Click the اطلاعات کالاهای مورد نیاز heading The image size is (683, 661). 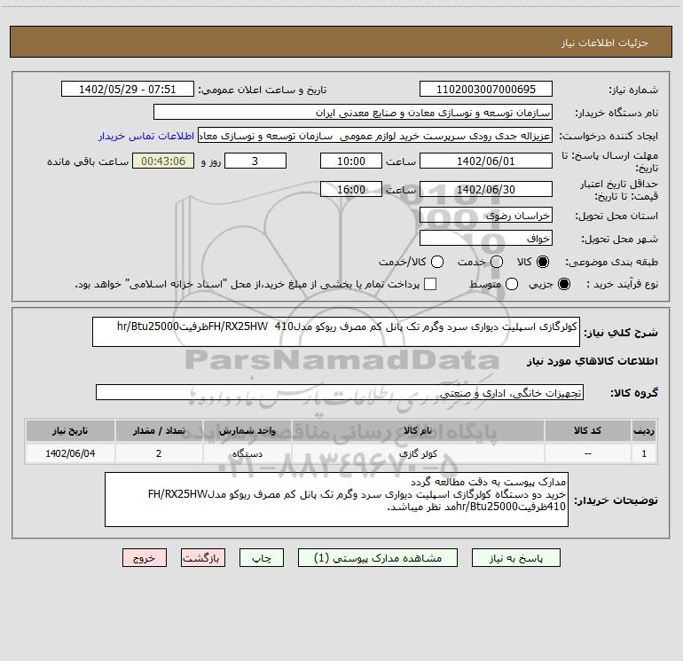pos(592,361)
